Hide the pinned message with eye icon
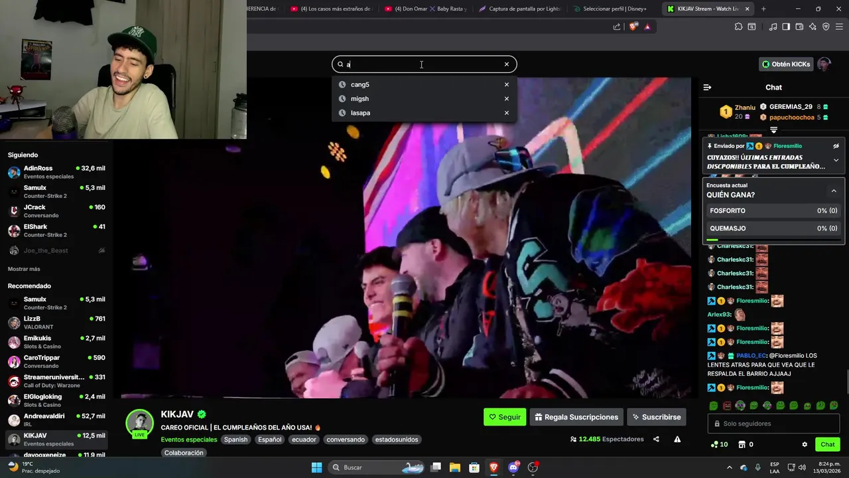 click(836, 146)
